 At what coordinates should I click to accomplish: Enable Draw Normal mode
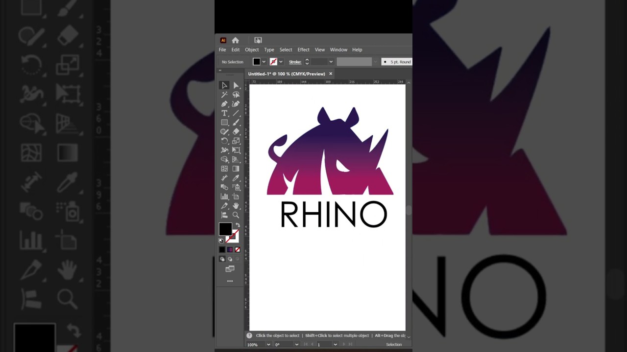tap(222, 259)
